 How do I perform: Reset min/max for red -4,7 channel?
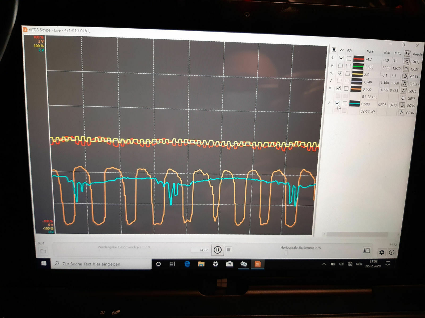pyautogui.click(x=406, y=61)
